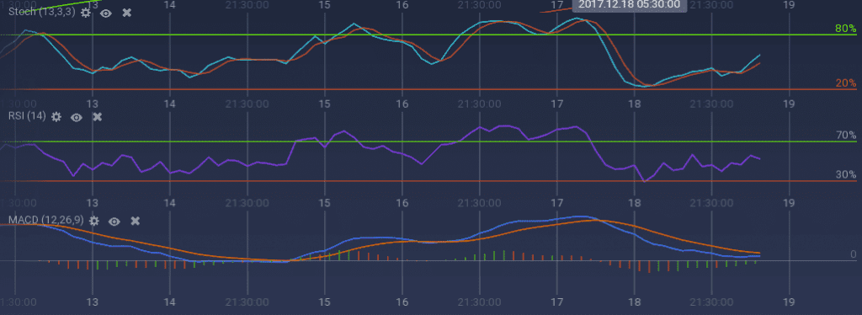Remove the RSI (14) indicator
Image resolution: width=862 pixels, height=315 pixels.
(x=98, y=116)
